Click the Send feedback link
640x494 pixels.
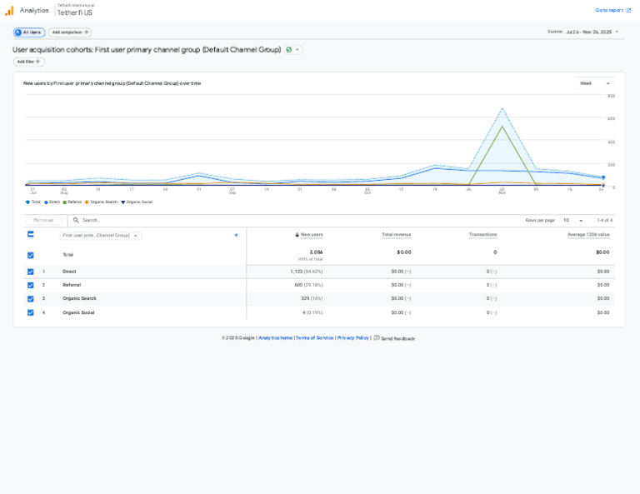[x=394, y=338]
